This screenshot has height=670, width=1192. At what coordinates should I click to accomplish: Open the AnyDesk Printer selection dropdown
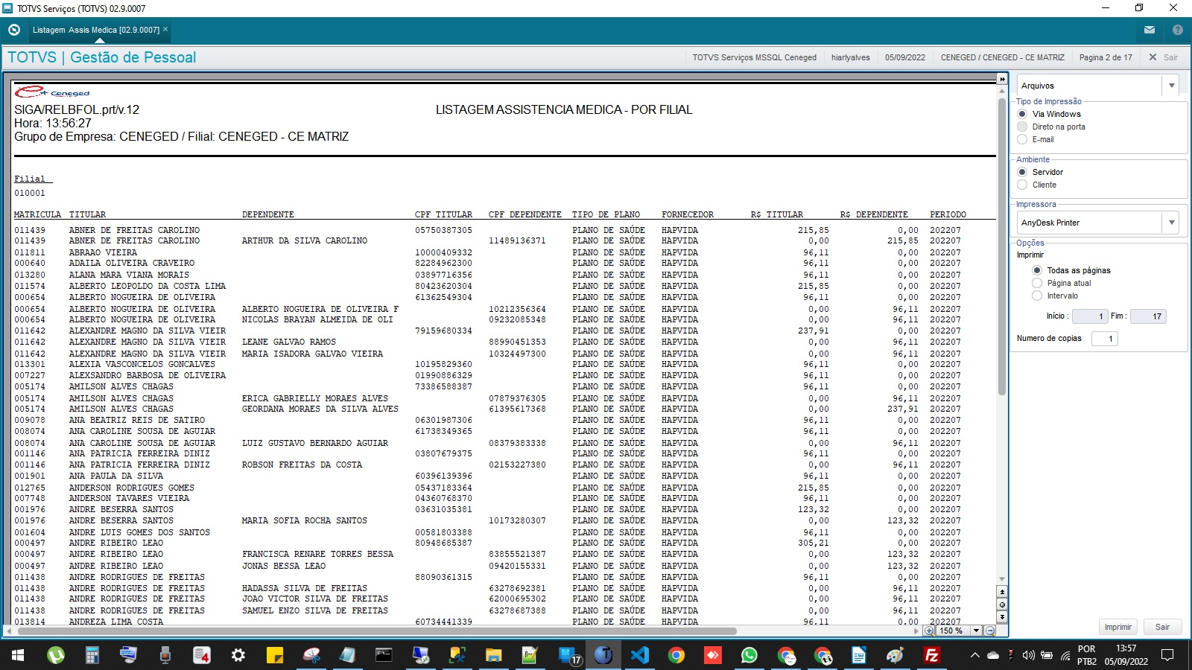(1171, 223)
